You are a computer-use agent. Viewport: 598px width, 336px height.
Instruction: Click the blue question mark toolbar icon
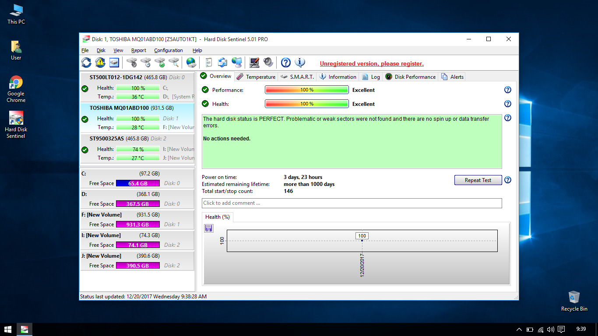pyautogui.click(x=286, y=63)
